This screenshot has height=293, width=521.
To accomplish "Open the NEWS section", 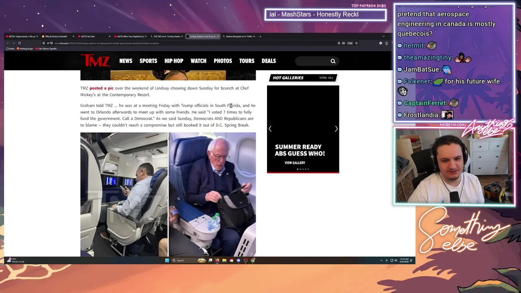I will (126, 61).
